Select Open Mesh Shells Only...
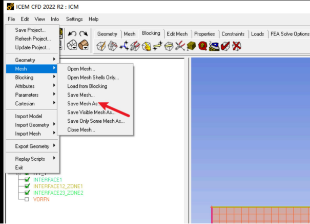 coord(95,78)
